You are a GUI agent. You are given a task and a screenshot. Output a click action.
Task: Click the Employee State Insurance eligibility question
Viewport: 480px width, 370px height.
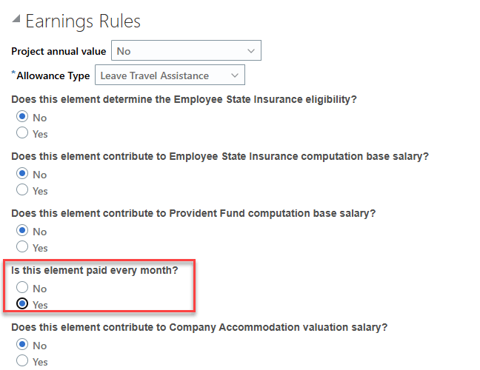point(190,99)
